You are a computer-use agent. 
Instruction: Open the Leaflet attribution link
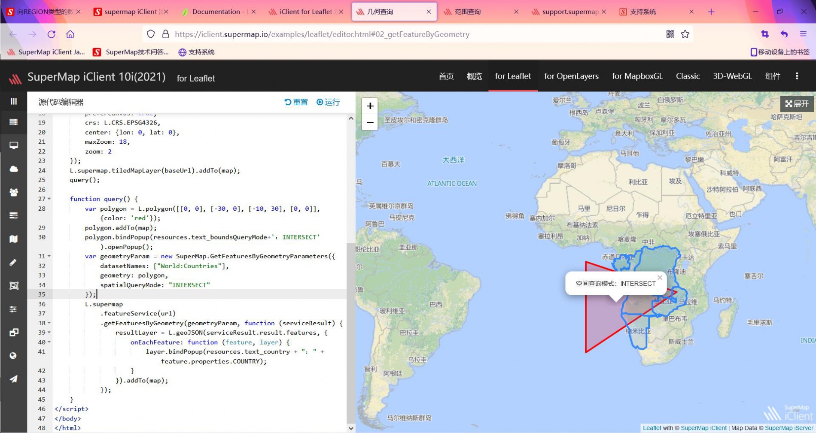coord(652,428)
